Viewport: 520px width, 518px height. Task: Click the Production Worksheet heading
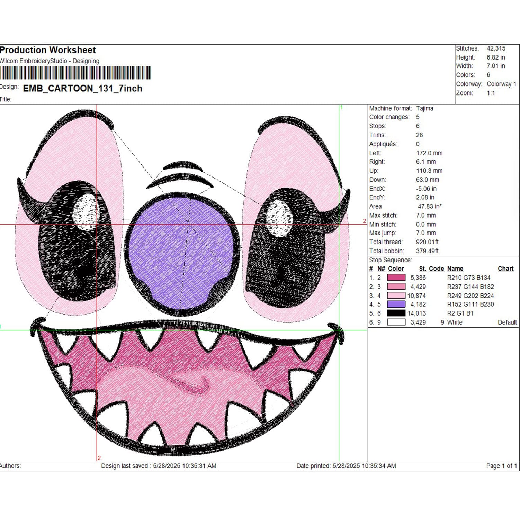click(48, 50)
